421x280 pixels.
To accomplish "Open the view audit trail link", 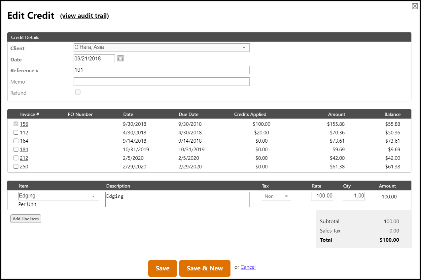I will click(x=85, y=16).
